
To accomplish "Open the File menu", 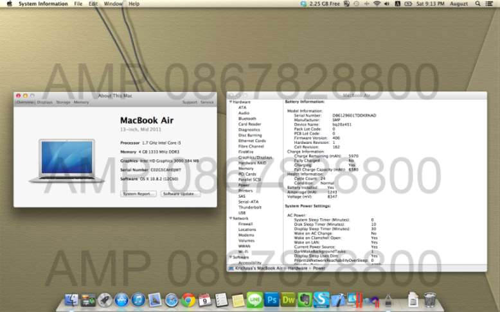I will pyautogui.click(x=78, y=4).
